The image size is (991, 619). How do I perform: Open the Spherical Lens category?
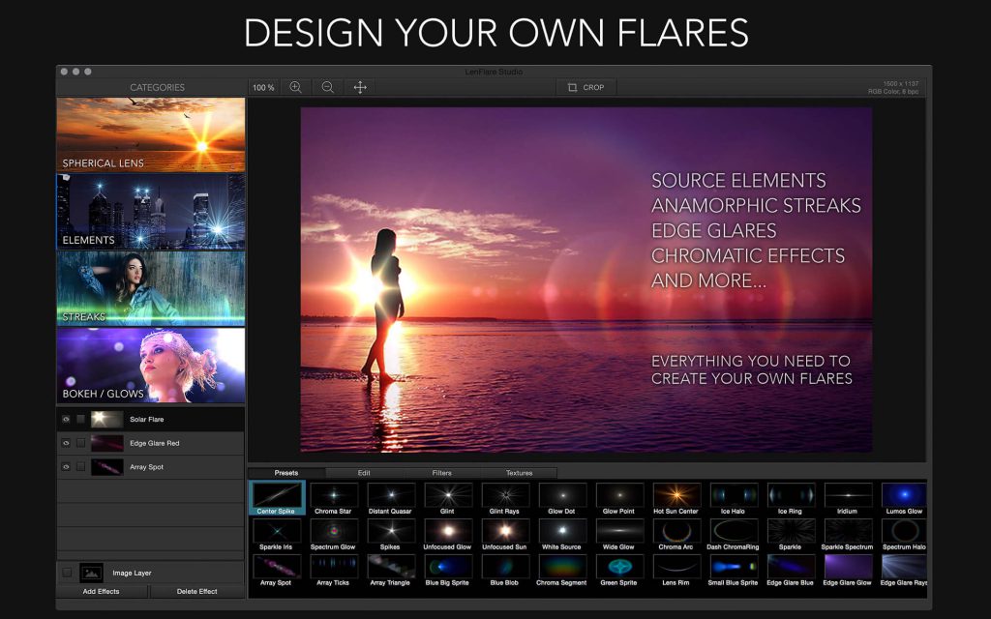[x=150, y=134]
